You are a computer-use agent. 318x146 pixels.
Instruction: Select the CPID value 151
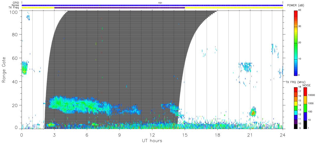point(160,3)
